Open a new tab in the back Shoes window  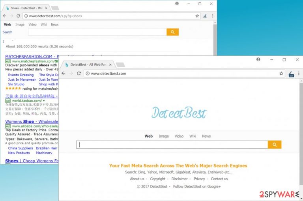[x=55, y=8]
